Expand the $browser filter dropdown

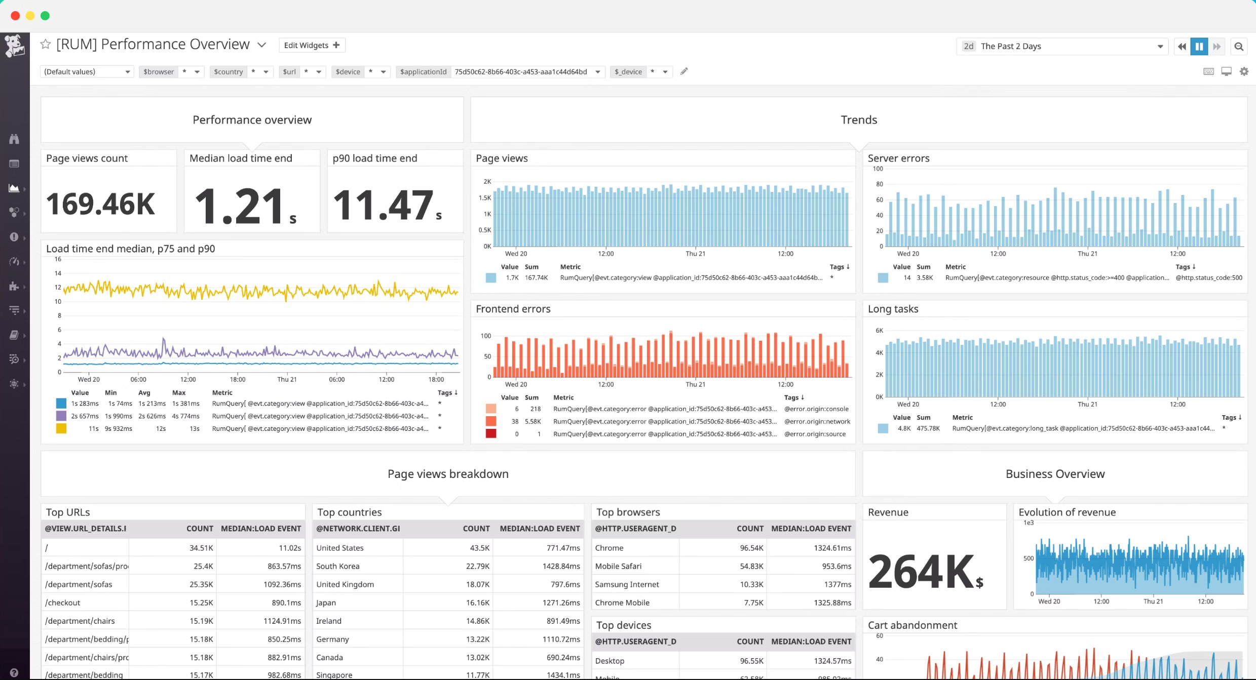pos(196,71)
